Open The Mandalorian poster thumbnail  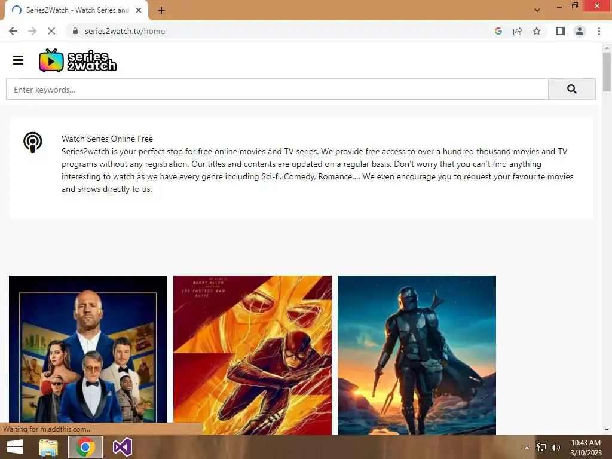(417, 355)
